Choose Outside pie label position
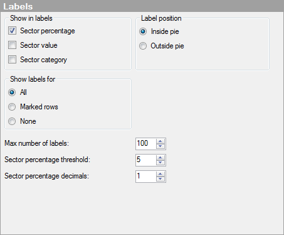This screenshot has width=284, height=235. (143, 46)
